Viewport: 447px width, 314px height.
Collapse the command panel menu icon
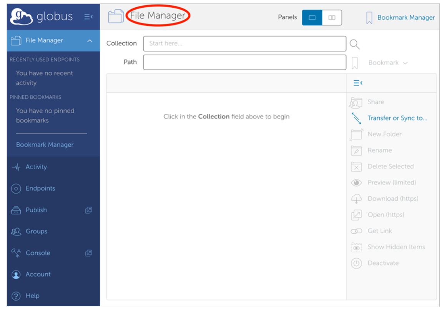coord(358,83)
